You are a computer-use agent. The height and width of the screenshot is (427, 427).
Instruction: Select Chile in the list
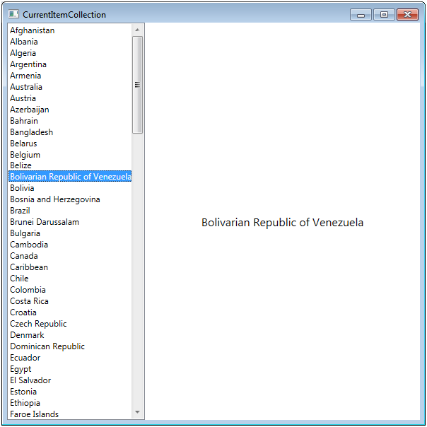(70, 279)
